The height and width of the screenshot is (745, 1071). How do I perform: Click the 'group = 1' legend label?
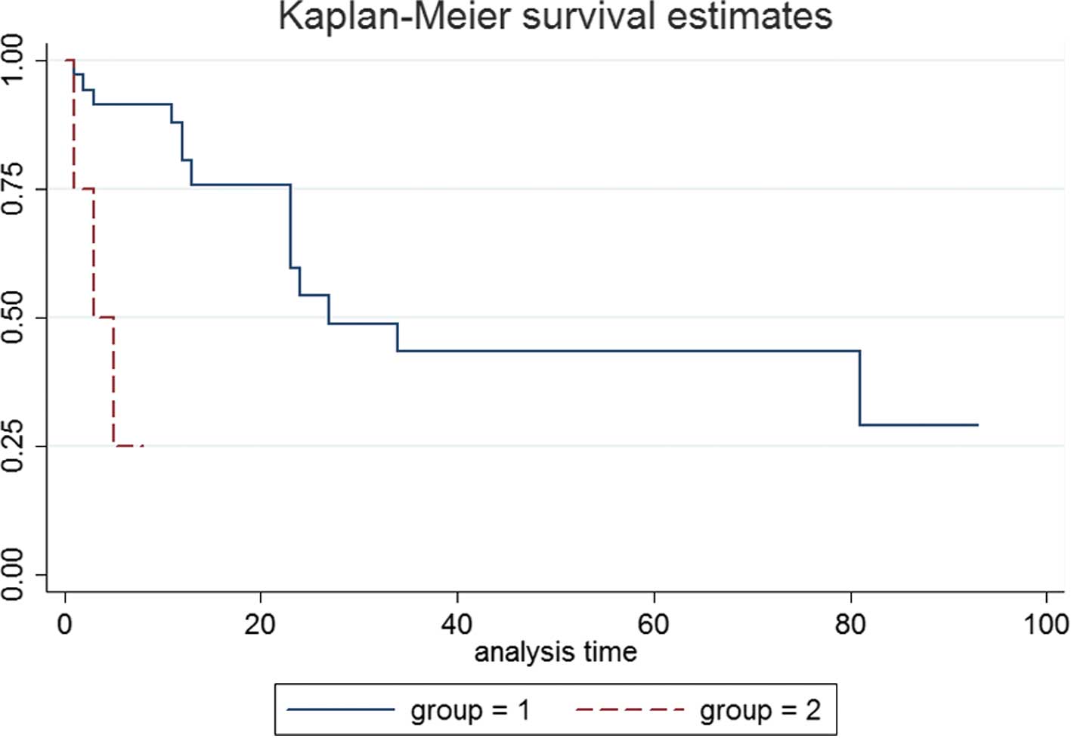coord(469,710)
